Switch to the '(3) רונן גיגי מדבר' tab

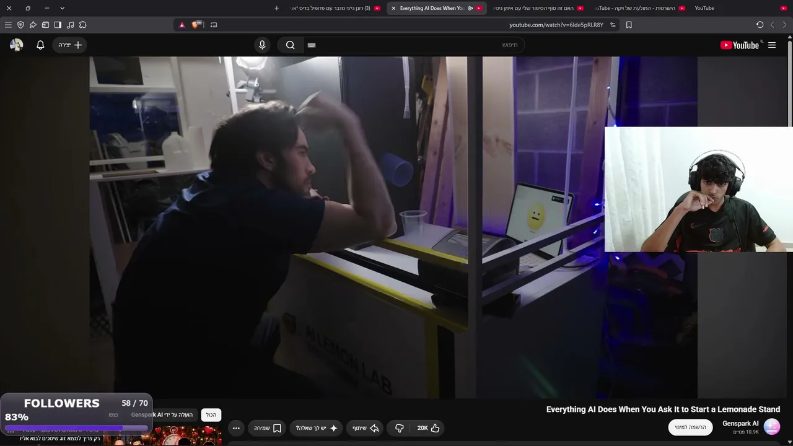click(x=335, y=8)
